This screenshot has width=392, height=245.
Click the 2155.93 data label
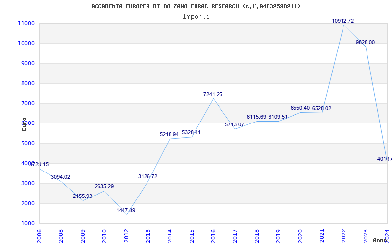(x=82, y=196)
